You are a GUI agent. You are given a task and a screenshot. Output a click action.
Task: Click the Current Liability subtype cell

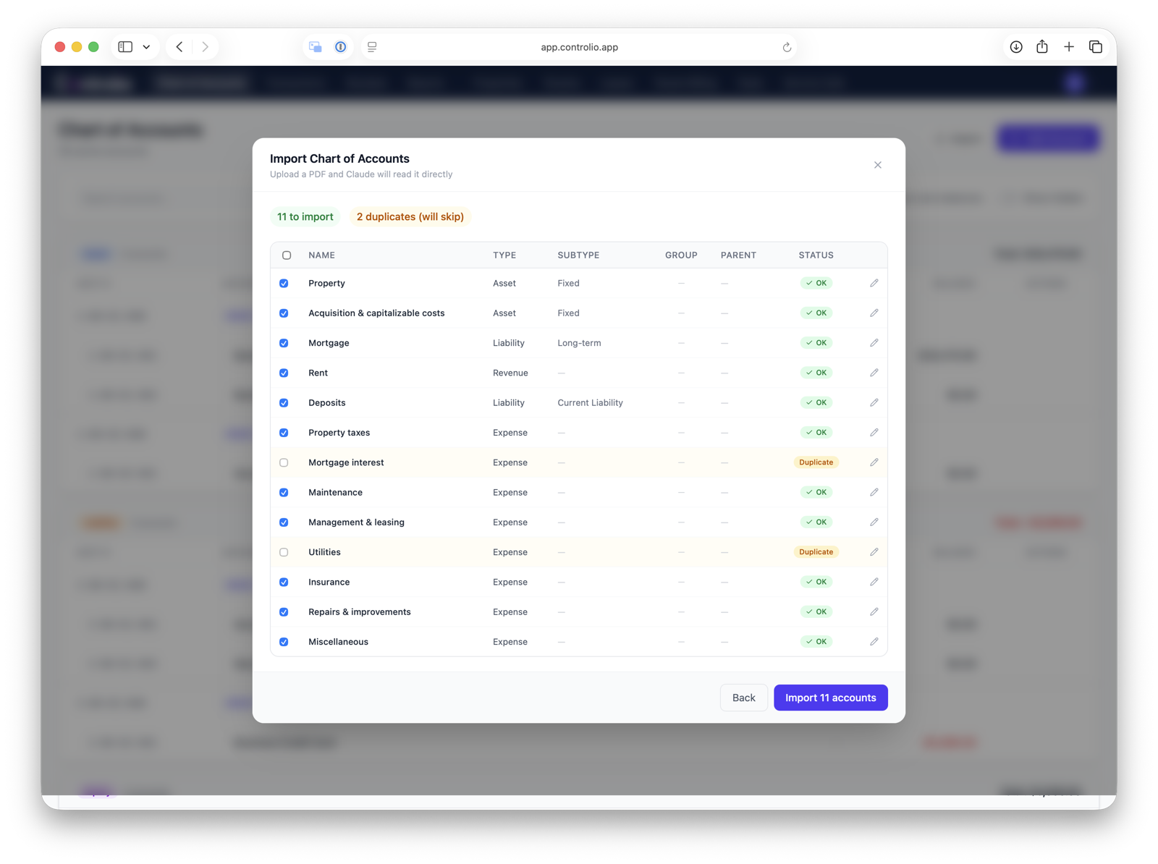[590, 402]
